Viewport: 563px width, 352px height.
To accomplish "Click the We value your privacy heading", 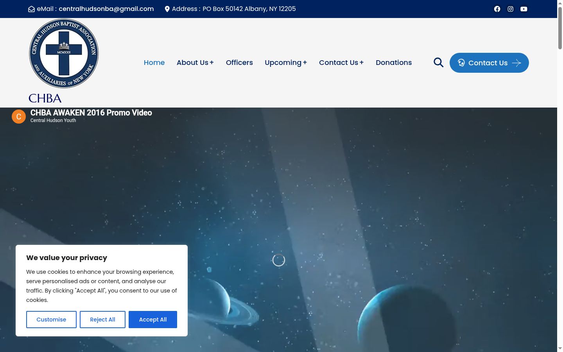I will pos(66,258).
